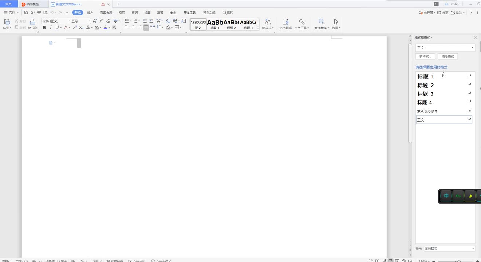Switch to the 视图 ribbon tab
This screenshot has width=481, height=262.
148,13
